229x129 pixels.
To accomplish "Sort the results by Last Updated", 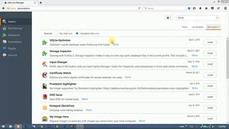I will [197, 27].
